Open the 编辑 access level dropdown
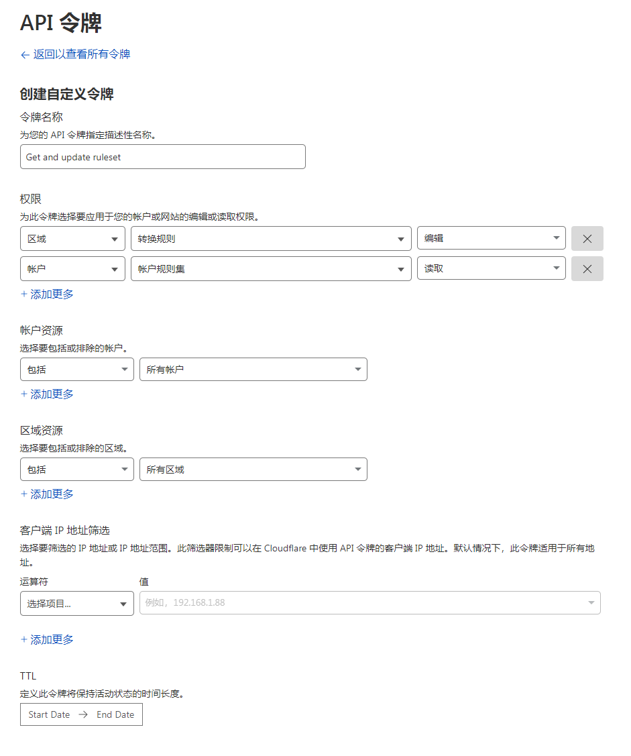The width and height of the screenshot is (631, 756). click(x=491, y=239)
